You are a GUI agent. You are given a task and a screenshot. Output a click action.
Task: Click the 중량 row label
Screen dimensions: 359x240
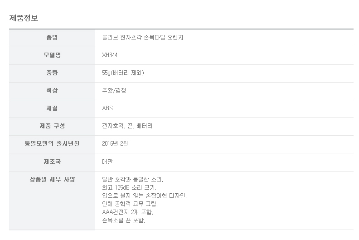click(x=52, y=73)
